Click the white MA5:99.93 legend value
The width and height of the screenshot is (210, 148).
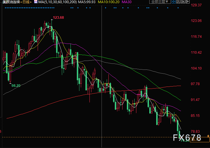(87, 2)
